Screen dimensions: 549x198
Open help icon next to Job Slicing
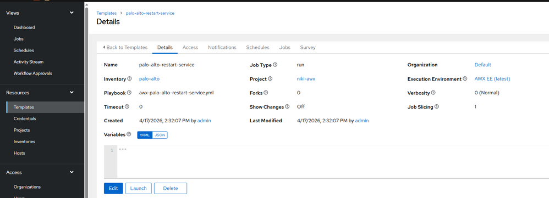(437, 106)
